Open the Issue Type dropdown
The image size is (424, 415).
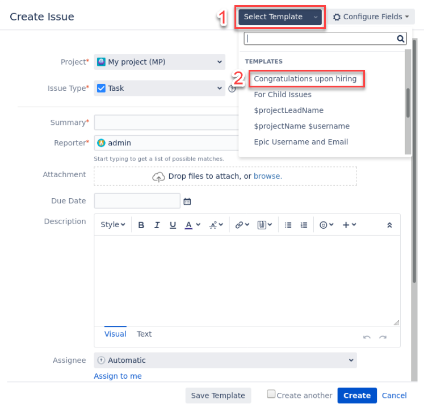[x=160, y=89]
